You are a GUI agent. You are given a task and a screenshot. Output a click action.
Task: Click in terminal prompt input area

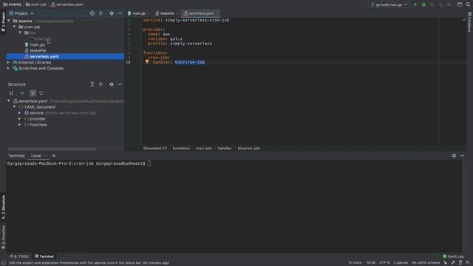point(149,163)
